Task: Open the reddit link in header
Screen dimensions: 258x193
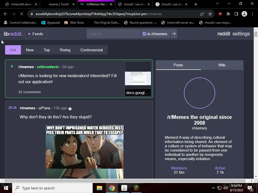Action: (224, 34)
